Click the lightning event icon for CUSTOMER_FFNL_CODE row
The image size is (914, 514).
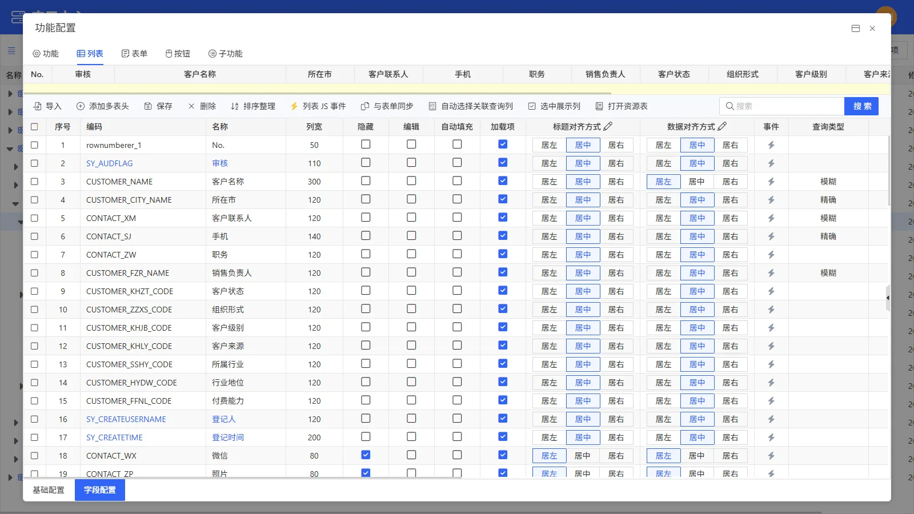pyautogui.click(x=771, y=401)
